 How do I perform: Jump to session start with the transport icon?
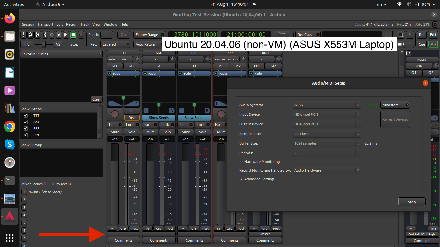[x=38, y=35]
